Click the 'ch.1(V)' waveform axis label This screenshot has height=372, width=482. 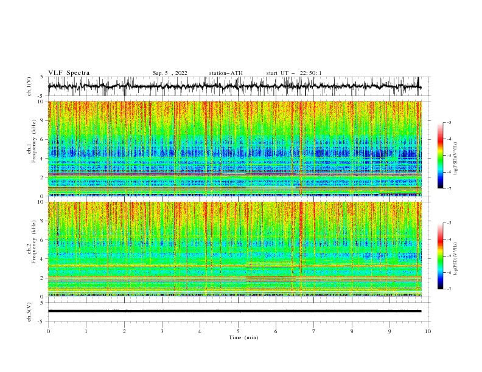(x=29, y=86)
